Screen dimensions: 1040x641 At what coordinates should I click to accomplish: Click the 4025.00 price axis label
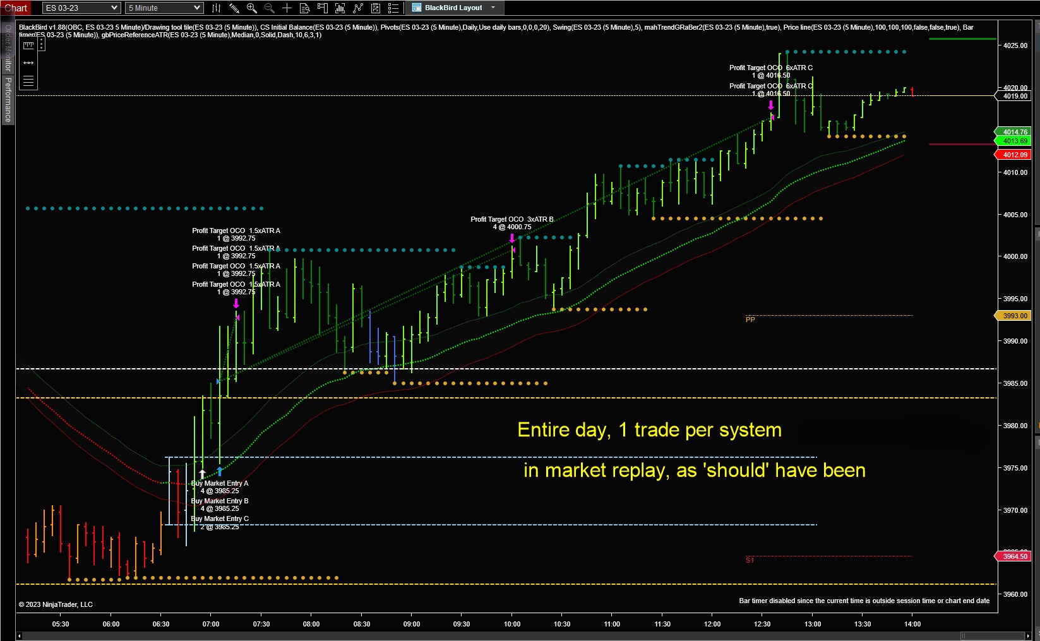[x=1015, y=45]
